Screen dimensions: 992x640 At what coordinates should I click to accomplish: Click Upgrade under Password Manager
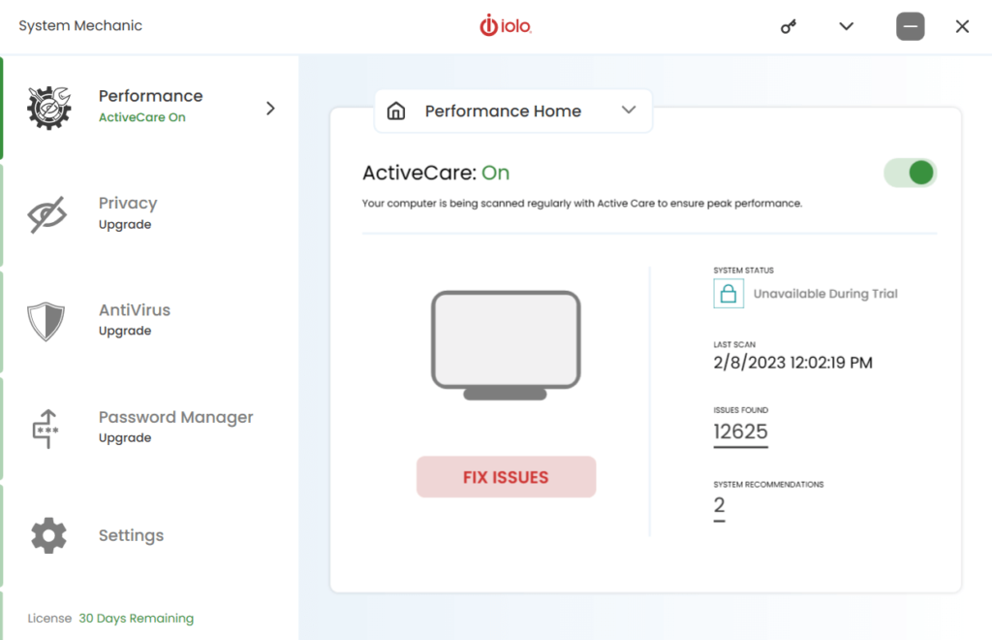125,438
